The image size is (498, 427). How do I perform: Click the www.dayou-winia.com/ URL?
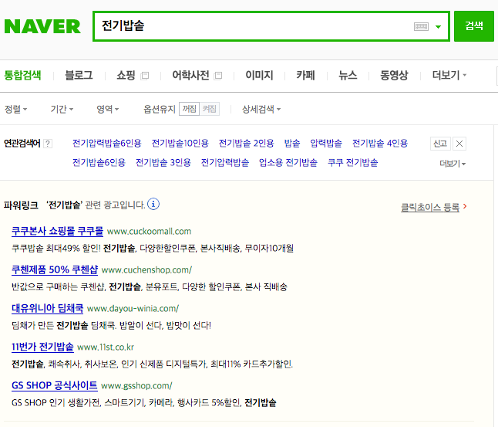pos(133,308)
